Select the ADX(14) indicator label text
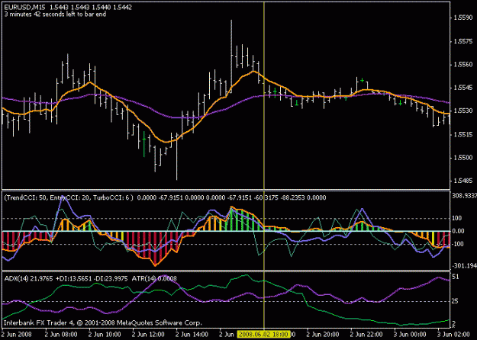Image resolution: width=477 pixels, height=340 pixels. tap(16, 278)
